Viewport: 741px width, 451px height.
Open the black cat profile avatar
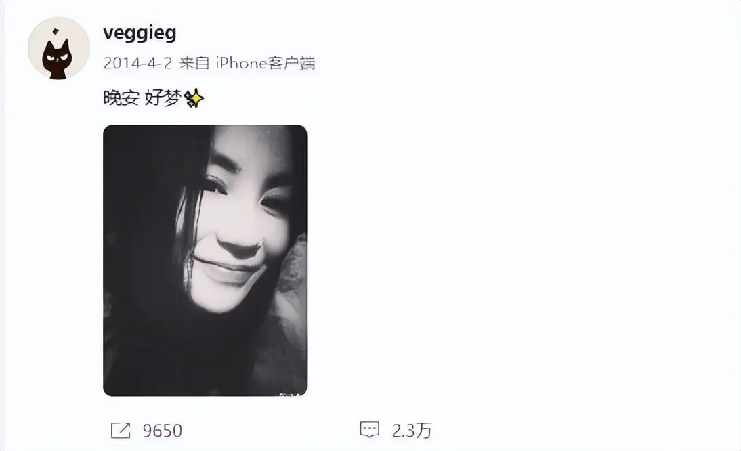59,48
